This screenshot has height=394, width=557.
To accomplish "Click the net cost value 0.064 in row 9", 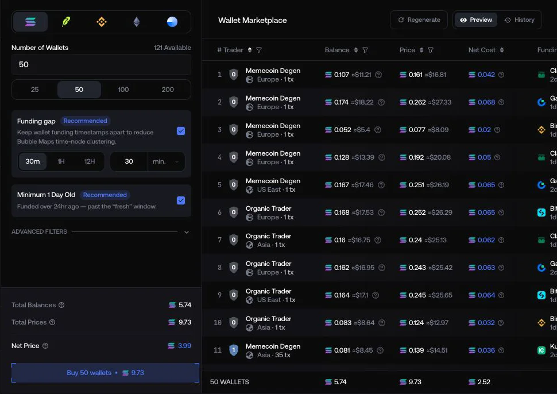I will [486, 295].
